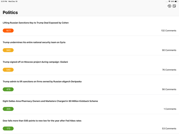This screenshot has width=179, height=134.
Task: Tap the battery indicator in status bar
Action: click(176, 2)
